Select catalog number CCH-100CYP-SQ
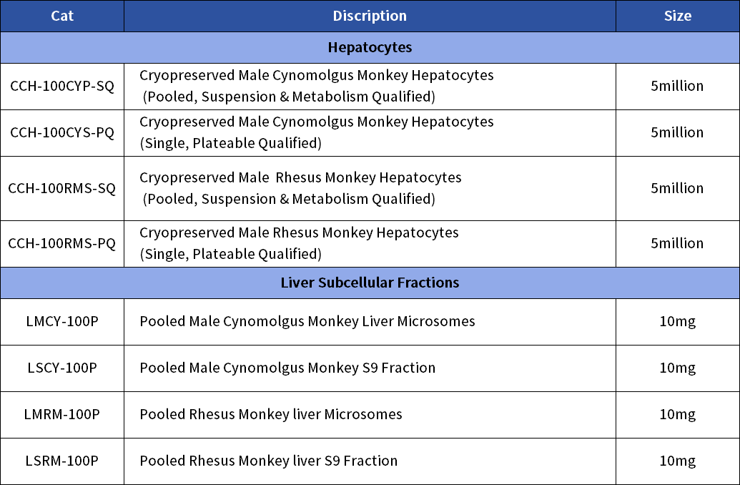 62,87
